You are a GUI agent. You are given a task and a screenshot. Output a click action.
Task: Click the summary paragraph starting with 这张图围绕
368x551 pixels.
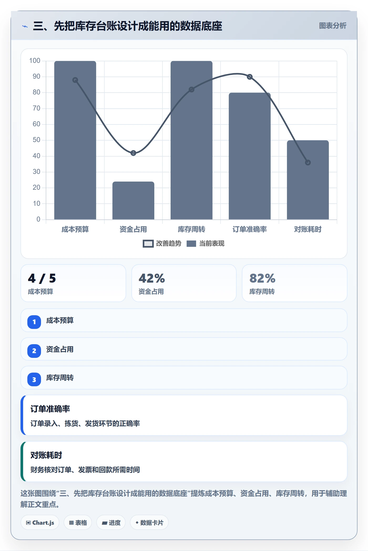point(184,499)
